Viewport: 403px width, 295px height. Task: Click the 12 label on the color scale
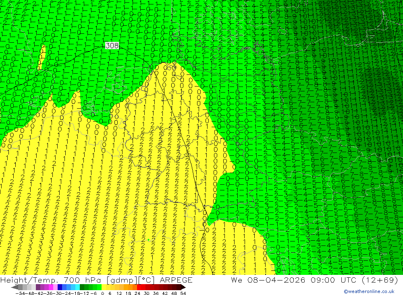coord(119,293)
